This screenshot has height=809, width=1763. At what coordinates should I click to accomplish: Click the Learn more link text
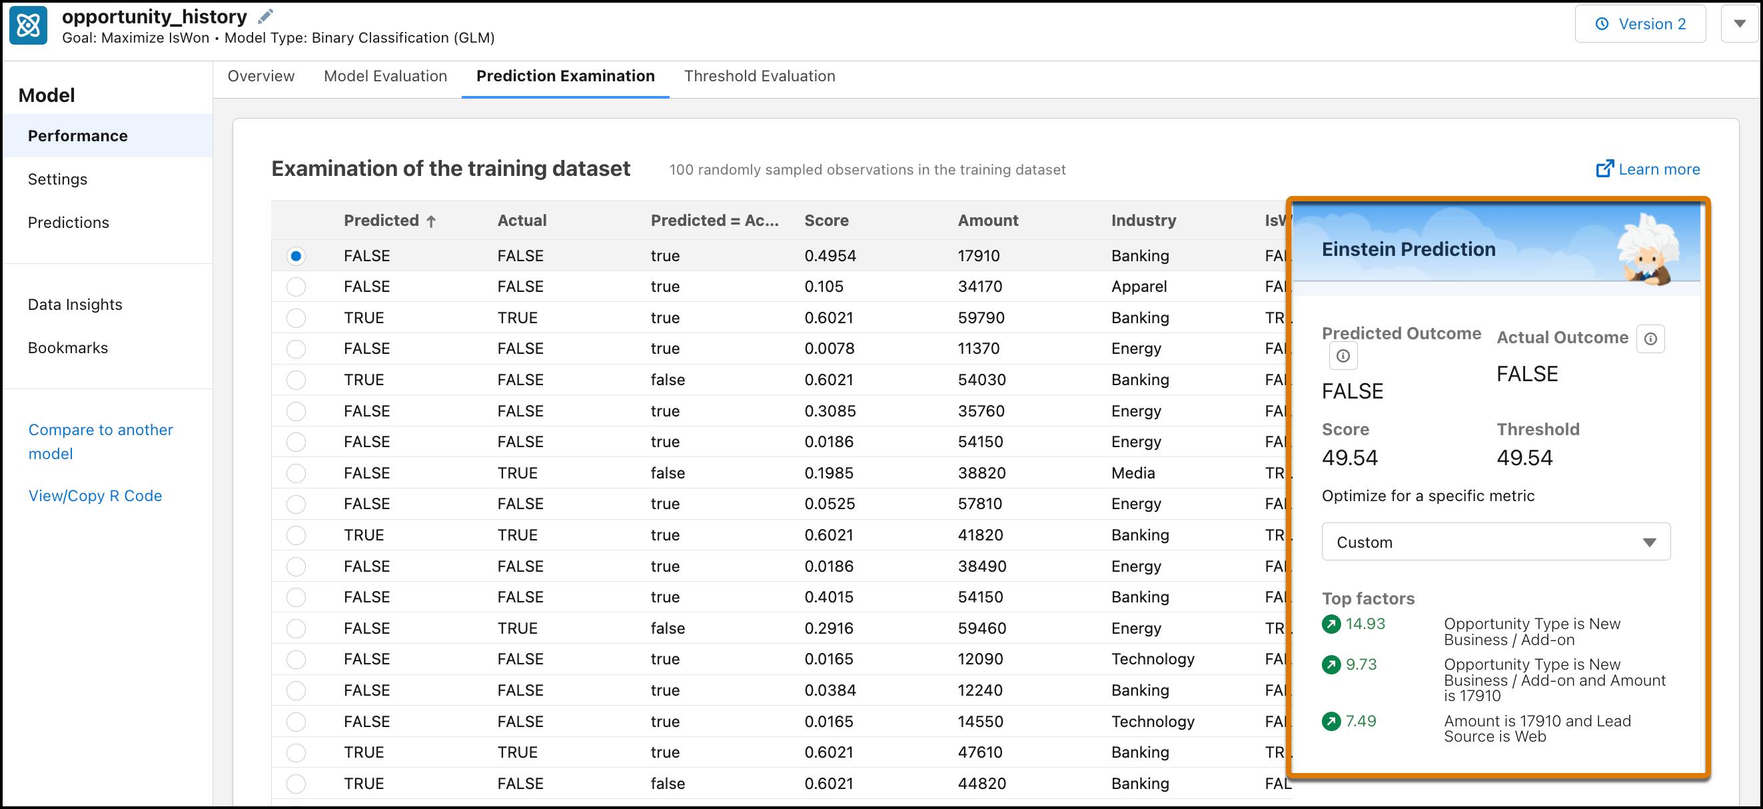click(x=1659, y=169)
